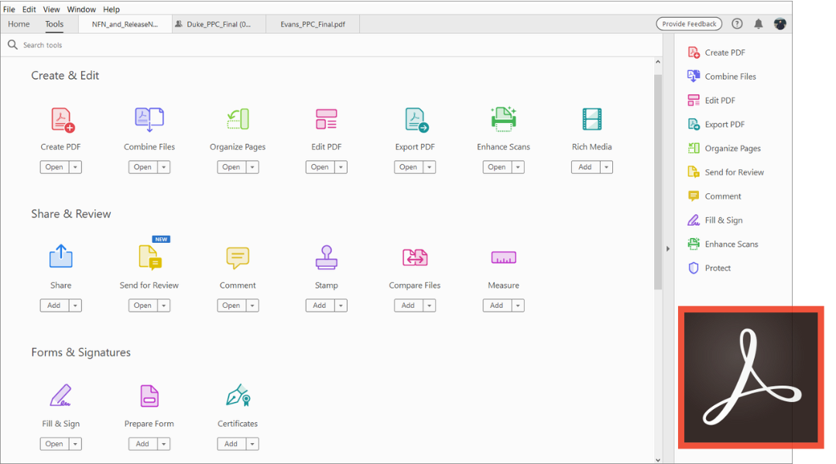Click the Stamp tool icon
The width and height of the screenshot is (836, 464).
[x=327, y=258]
